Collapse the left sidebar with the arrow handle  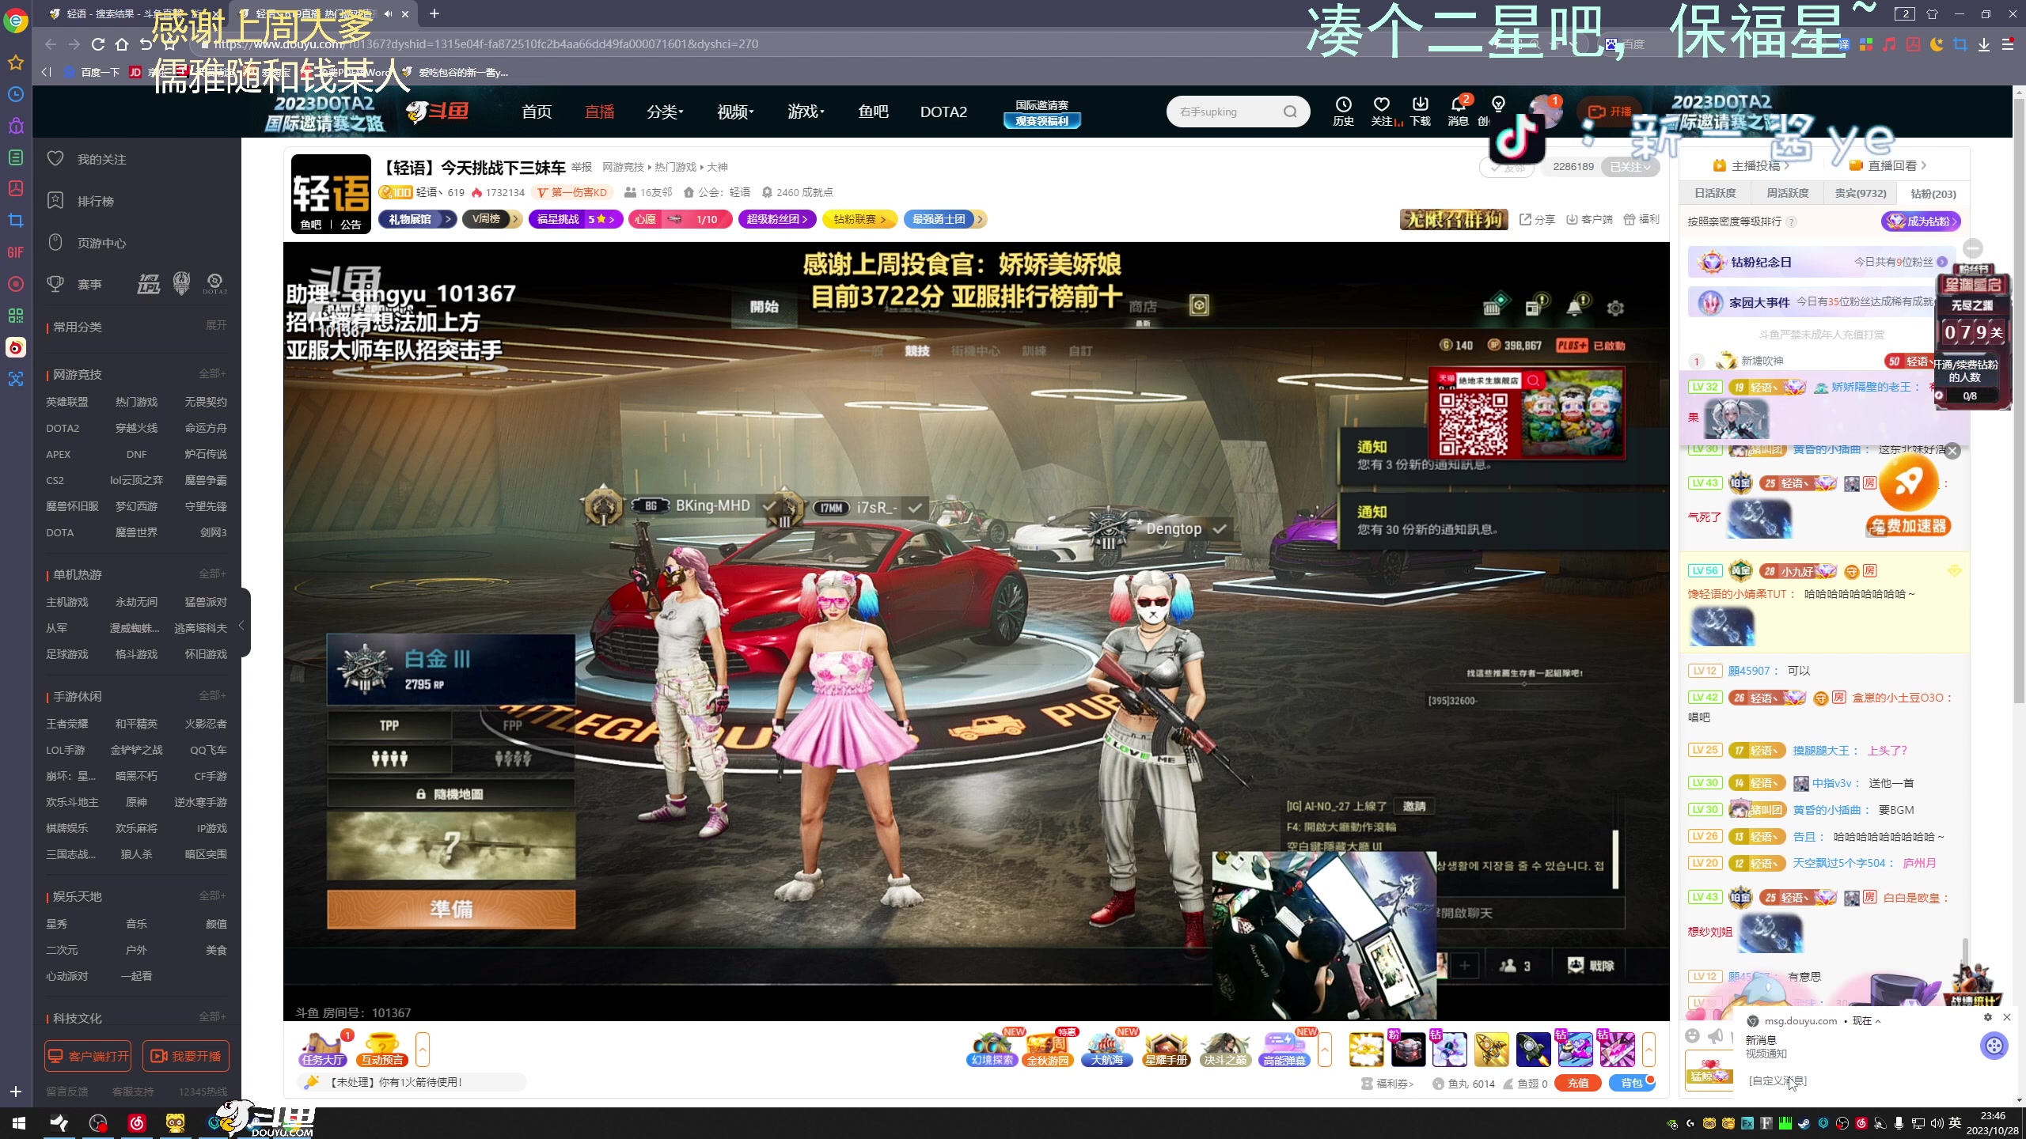[242, 625]
